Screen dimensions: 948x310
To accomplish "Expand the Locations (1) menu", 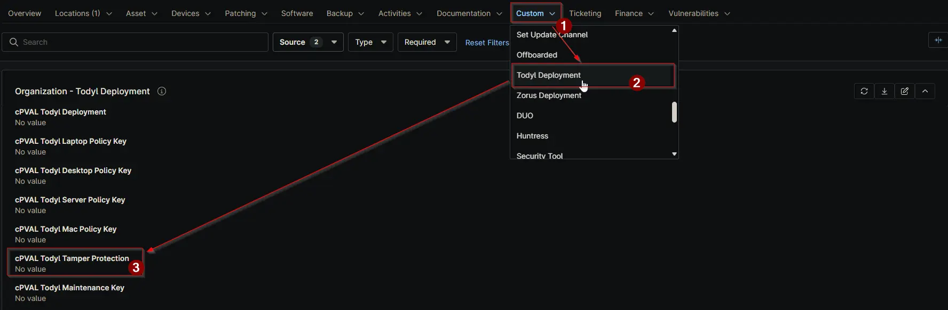I will coord(83,13).
